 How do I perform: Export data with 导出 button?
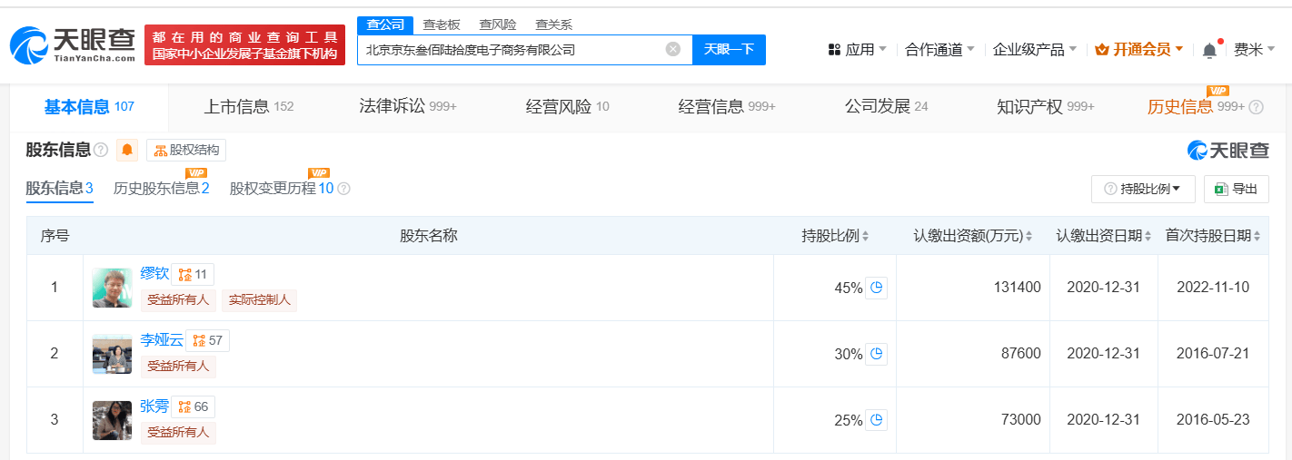click(x=1236, y=189)
